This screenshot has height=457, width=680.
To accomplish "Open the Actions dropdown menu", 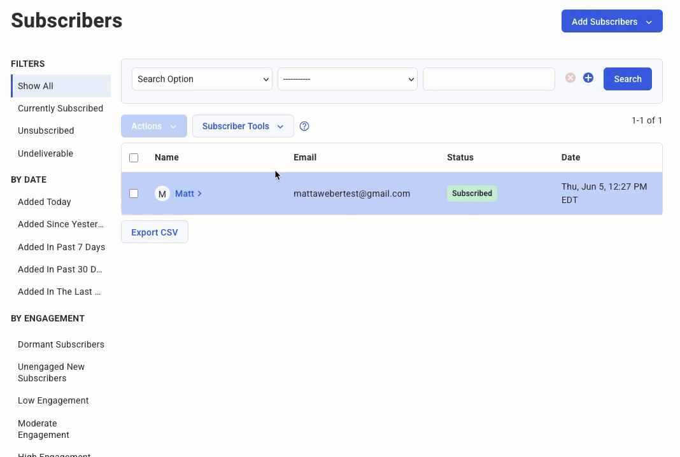I will pyautogui.click(x=153, y=126).
